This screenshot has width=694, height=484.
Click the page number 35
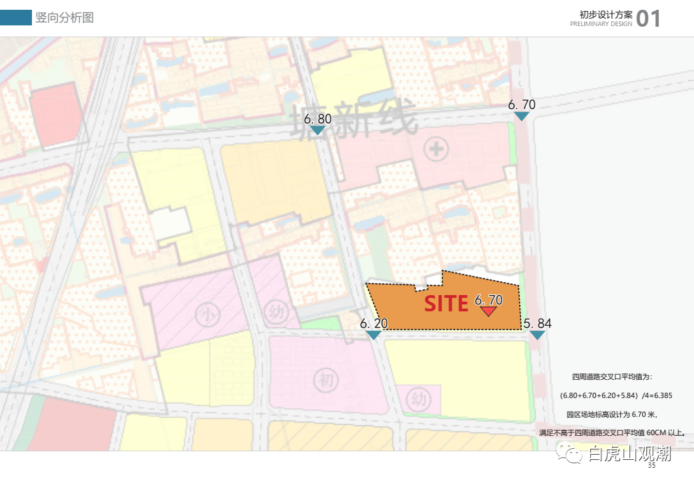click(652, 465)
